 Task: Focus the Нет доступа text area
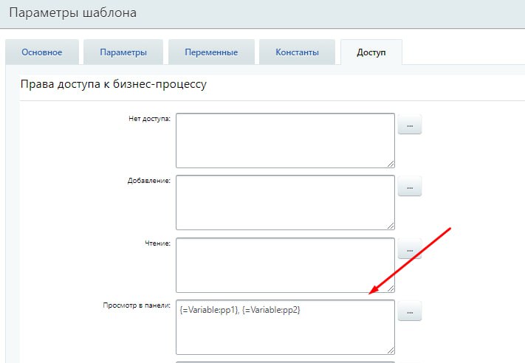285,140
